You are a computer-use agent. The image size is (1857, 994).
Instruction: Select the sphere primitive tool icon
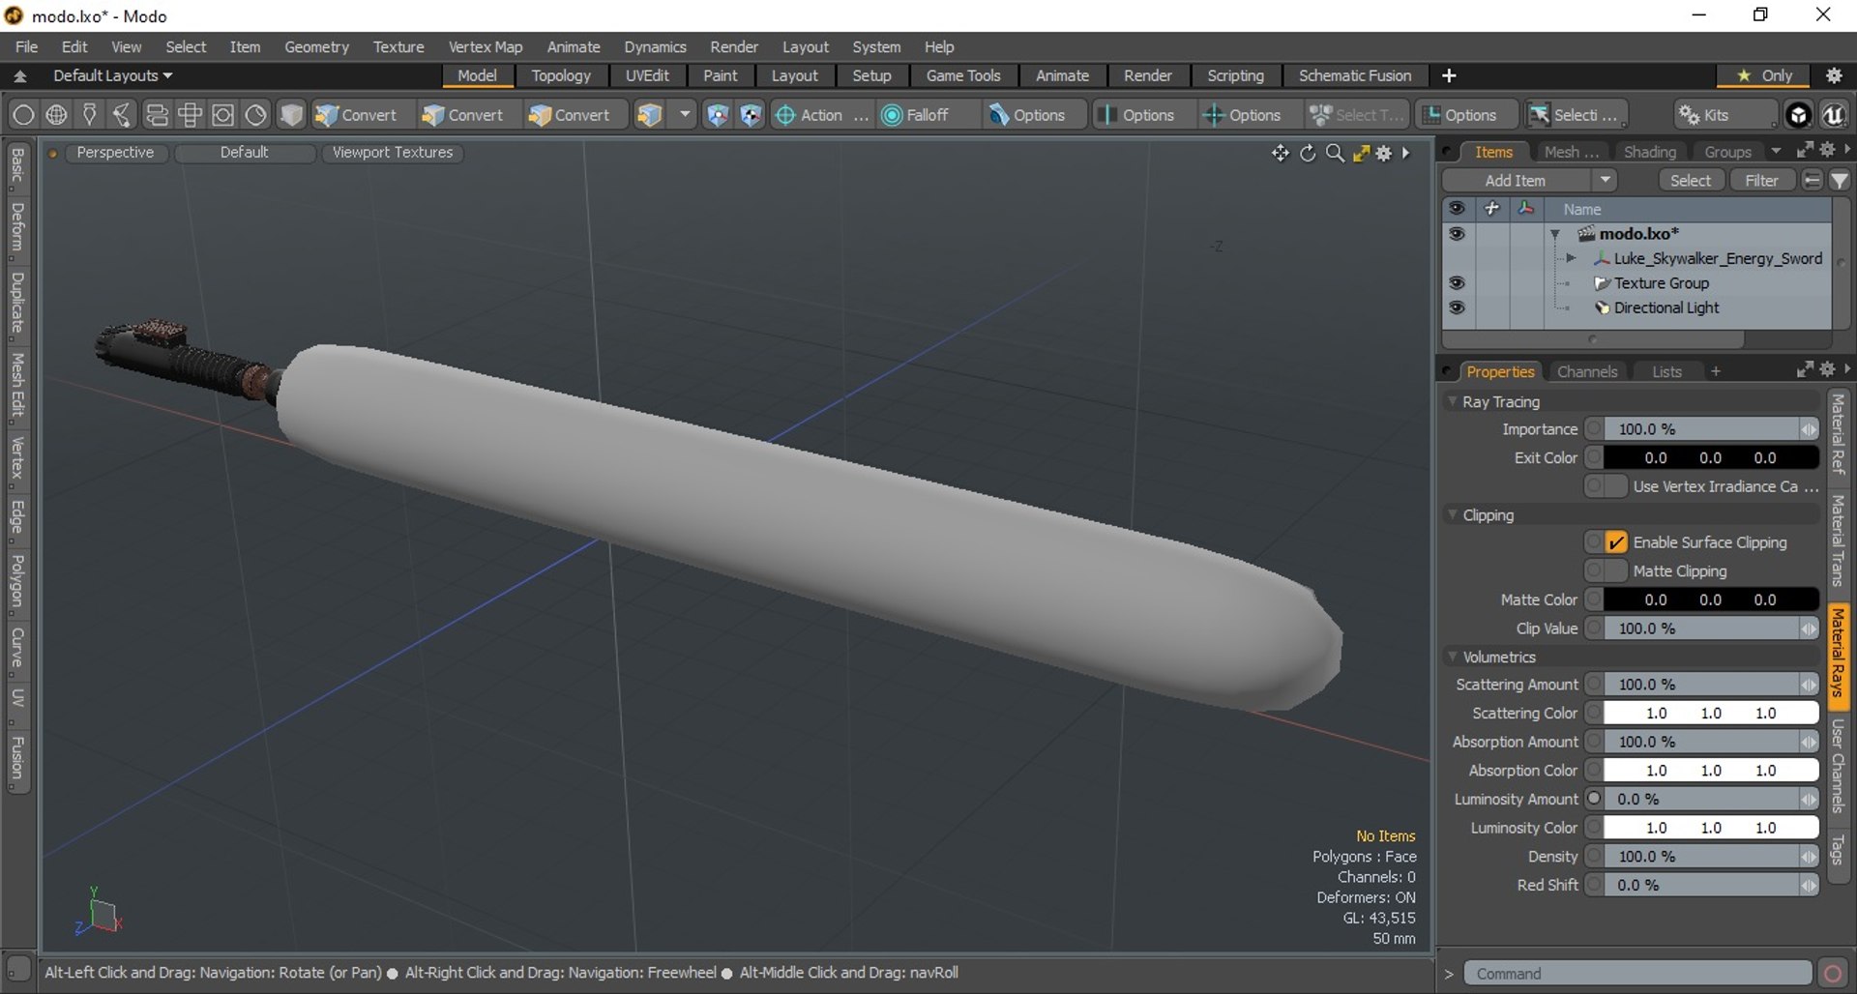[x=23, y=115]
